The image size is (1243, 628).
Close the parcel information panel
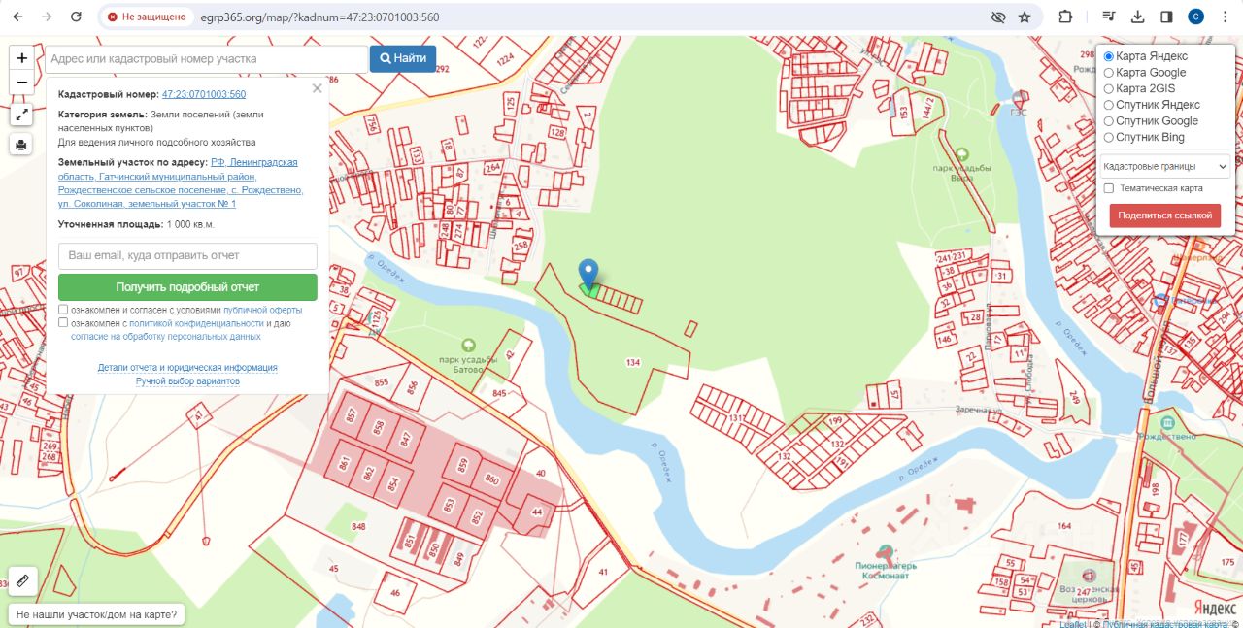pos(317,88)
